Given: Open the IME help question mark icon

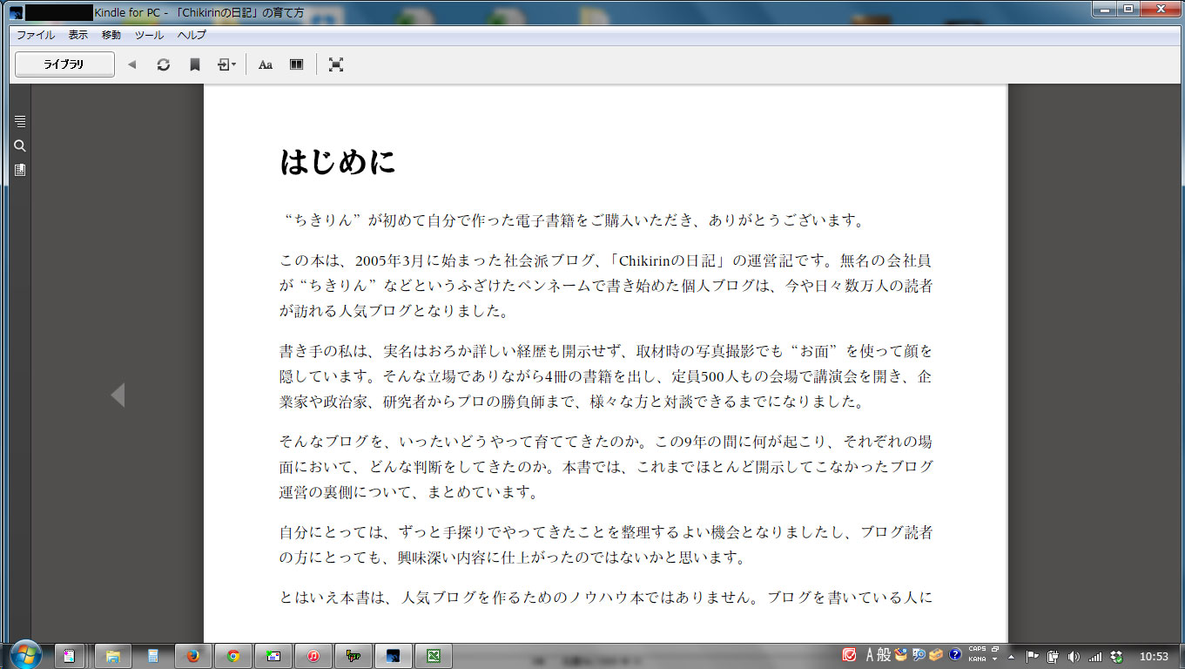Looking at the screenshot, I should (955, 655).
